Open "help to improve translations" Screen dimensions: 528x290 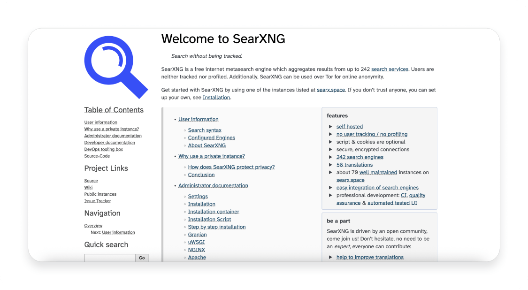[x=370, y=257]
